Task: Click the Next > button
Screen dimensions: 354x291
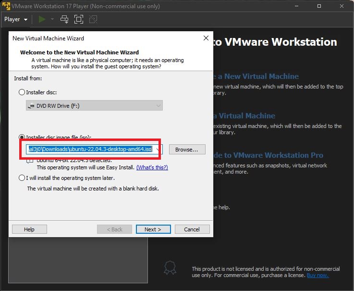Action: tap(153, 229)
